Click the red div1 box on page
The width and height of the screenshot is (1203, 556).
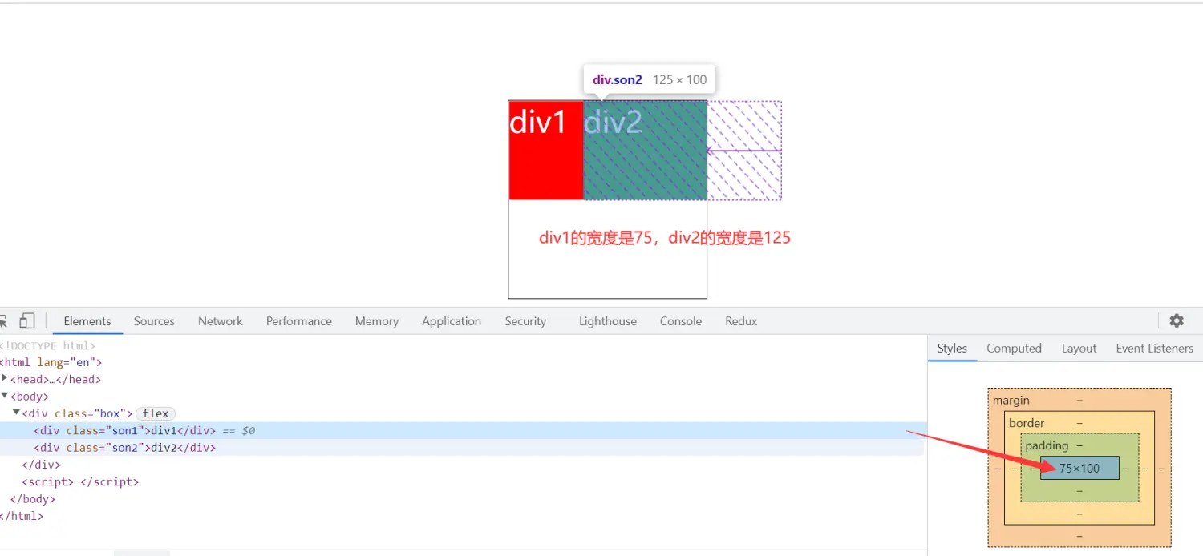(x=546, y=150)
